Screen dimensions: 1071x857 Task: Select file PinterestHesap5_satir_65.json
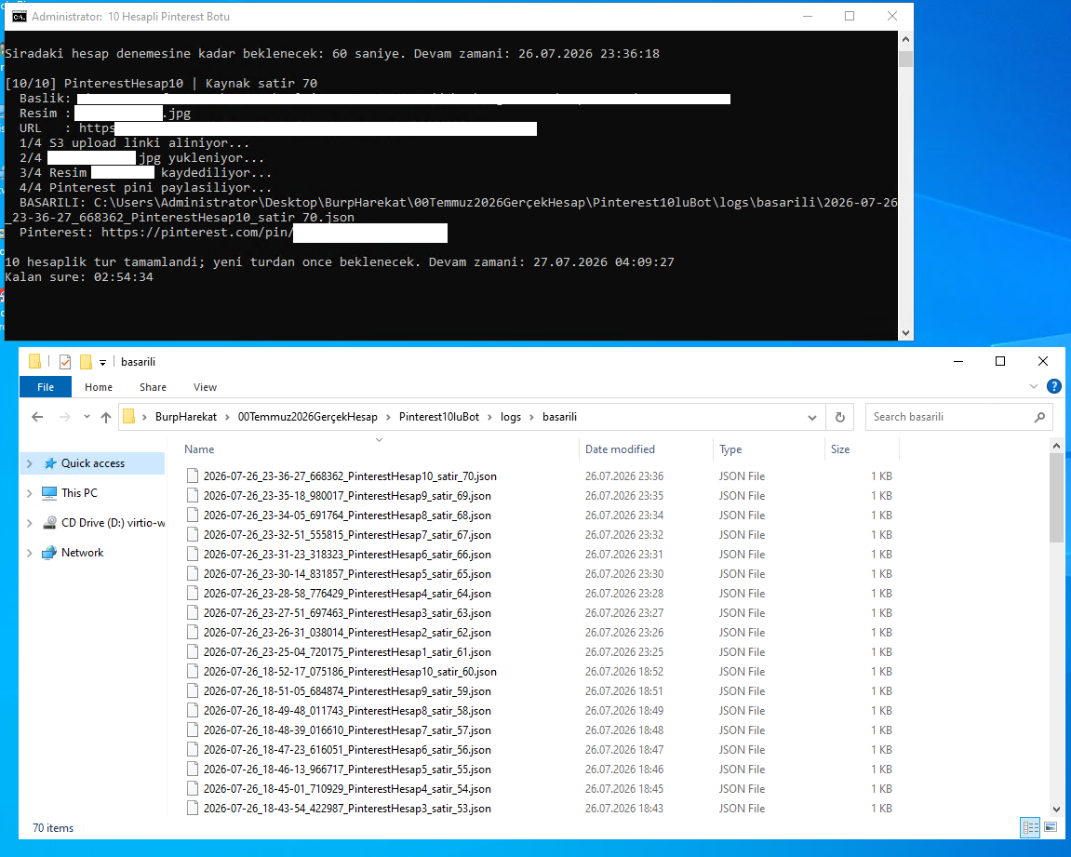tap(347, 573)
